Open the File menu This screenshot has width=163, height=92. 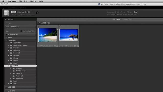(20, 1)
